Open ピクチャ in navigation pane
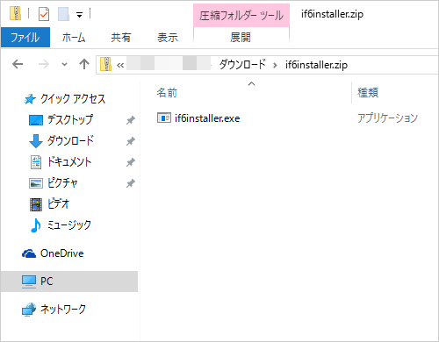 (x=62, y=183)
